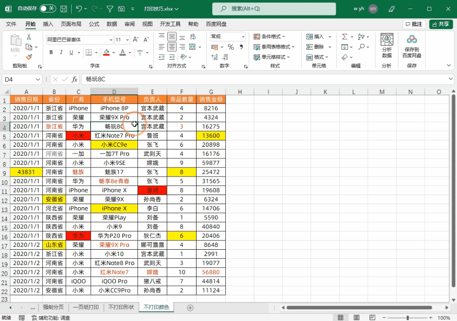Click the Format Painter brush icon
The image size is (457, 321).
29,57
